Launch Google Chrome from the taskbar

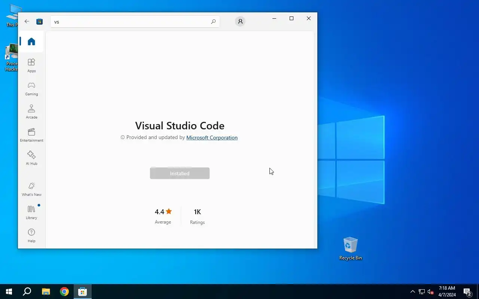pos(64,292)
